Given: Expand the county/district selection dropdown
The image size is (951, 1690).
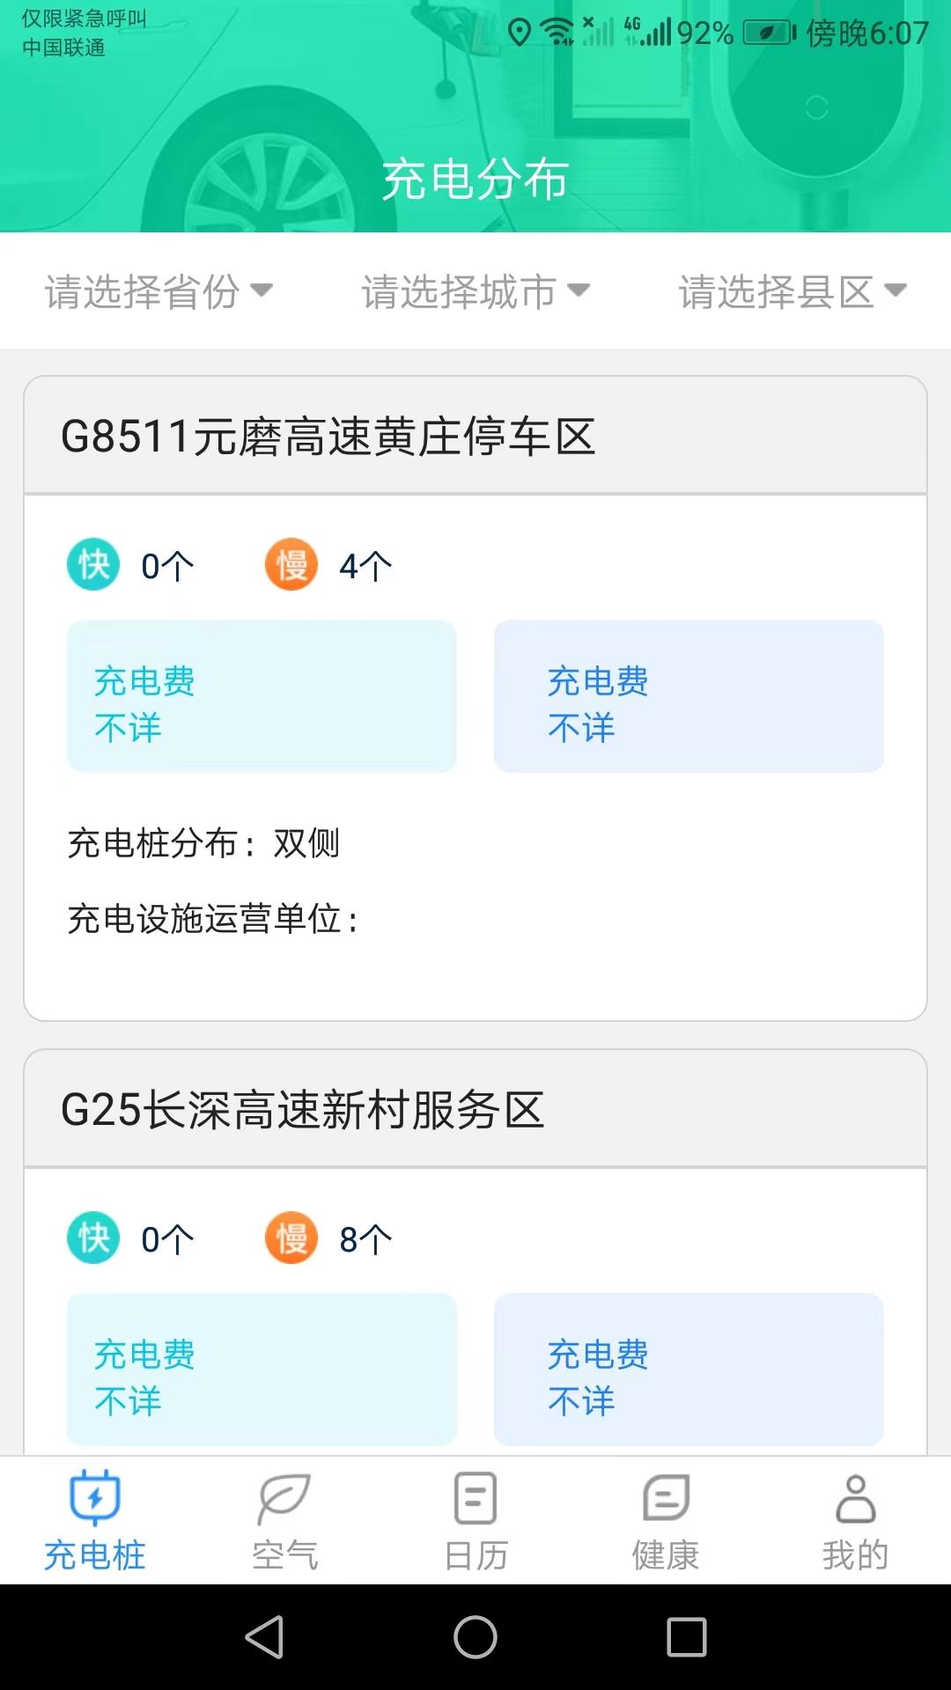Looking at the screenshot, I should tap(792, 291).
